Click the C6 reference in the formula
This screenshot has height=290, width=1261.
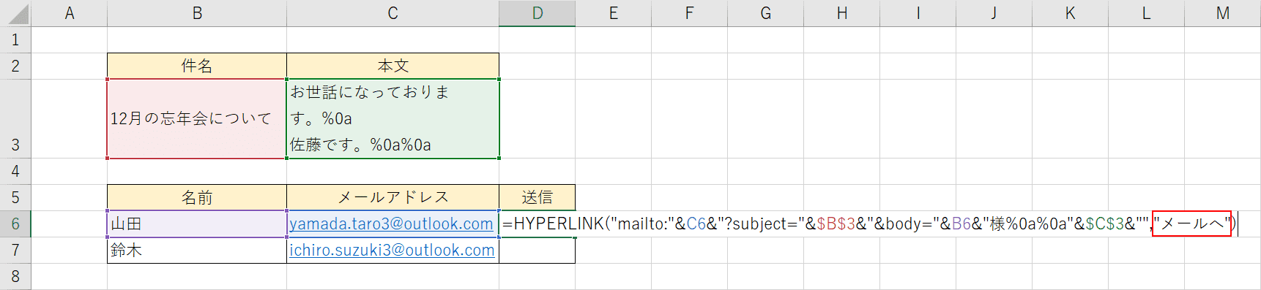pyautogui.click(x=696, y=224)
